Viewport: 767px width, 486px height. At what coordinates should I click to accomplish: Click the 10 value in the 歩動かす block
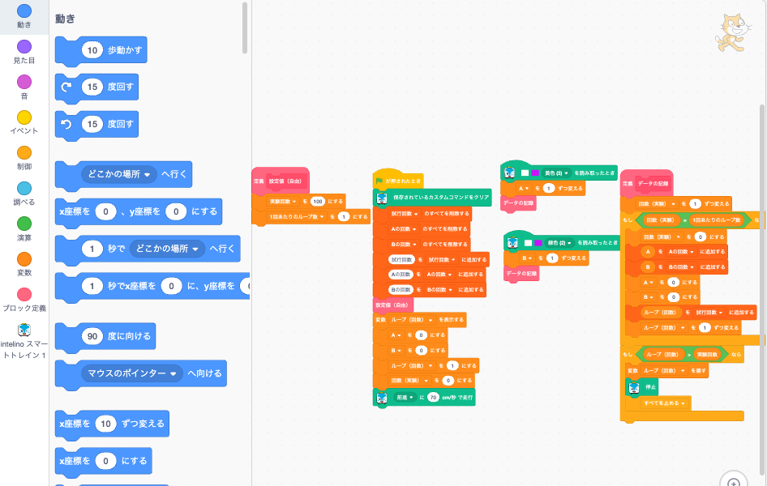[92, 50]
